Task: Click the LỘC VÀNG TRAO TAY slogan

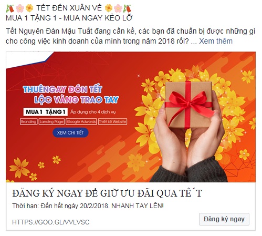Action: [x=77, y=100]
